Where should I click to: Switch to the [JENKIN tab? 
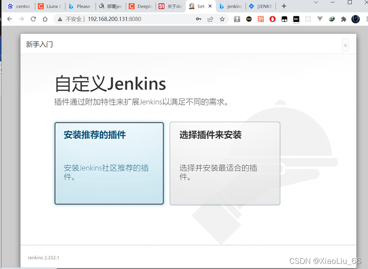click(261, 6)
